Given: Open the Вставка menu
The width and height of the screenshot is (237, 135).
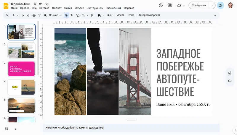Looking at the screenshot, I should [44, 8].
